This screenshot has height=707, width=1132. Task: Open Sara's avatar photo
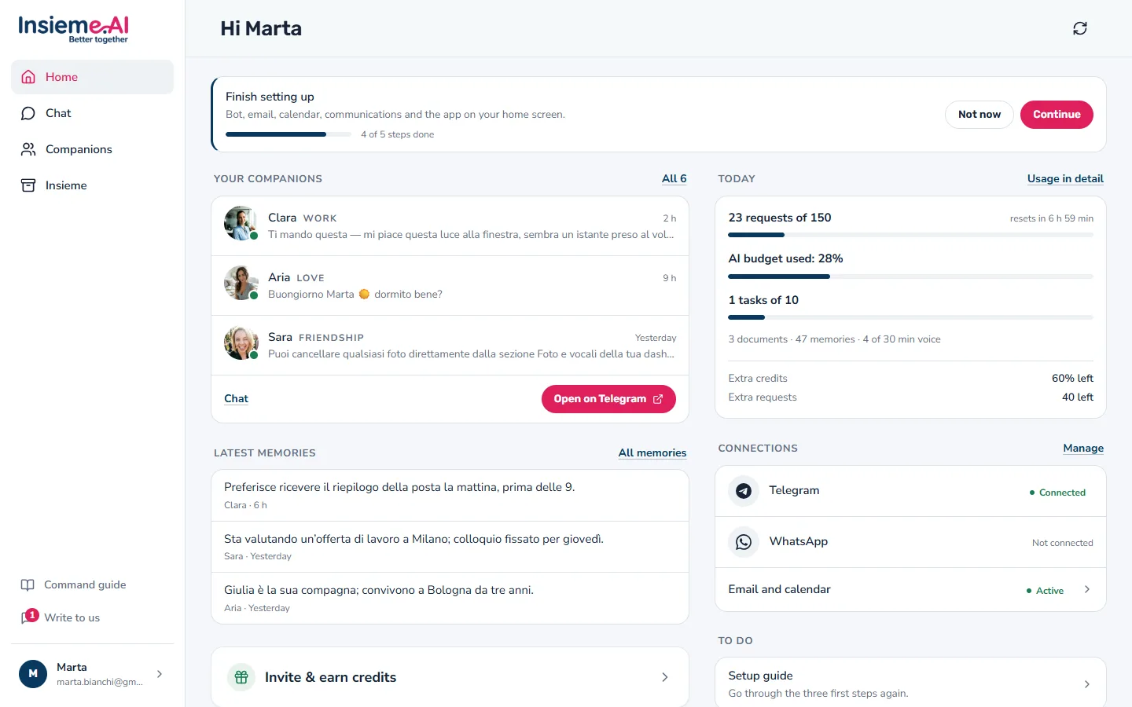241,343
